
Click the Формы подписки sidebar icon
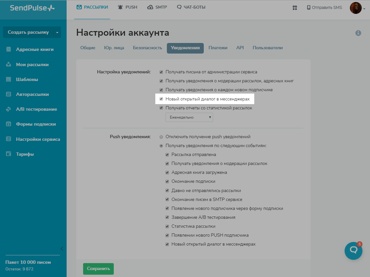pyautogui.click(x=9, y=124)
